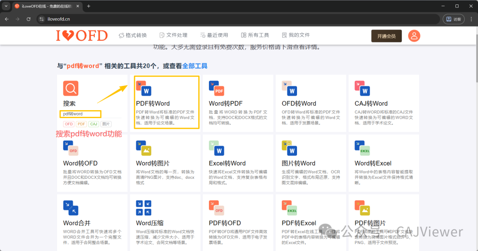Viewport: 478px width, 251px height.
Task: Open the 最近使用 menu
Action: click(x=214, y=35)
